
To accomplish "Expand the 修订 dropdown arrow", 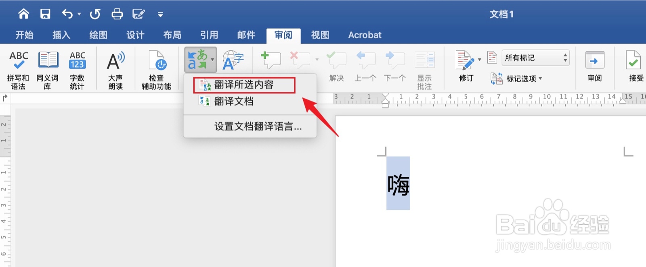I will coord(480,60).
